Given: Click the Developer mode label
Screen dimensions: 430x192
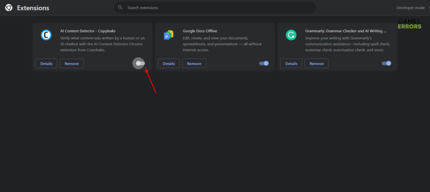Looking at the screenshot, I should pyautogui.click(x=410, y=8).
